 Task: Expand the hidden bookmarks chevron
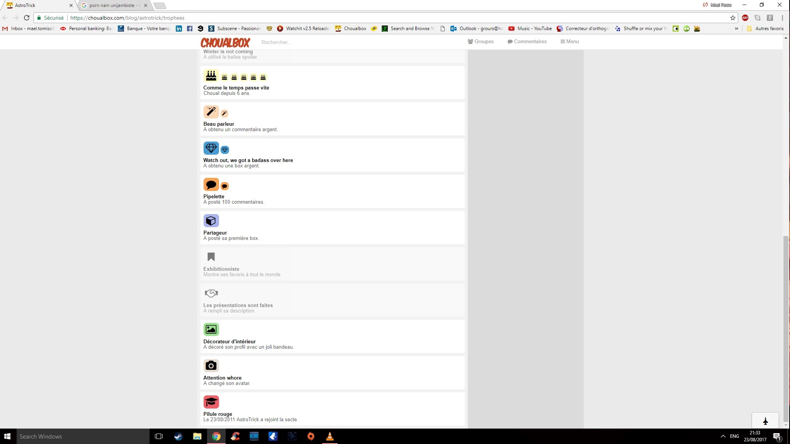pyautogui.click(x=736, y=29)
